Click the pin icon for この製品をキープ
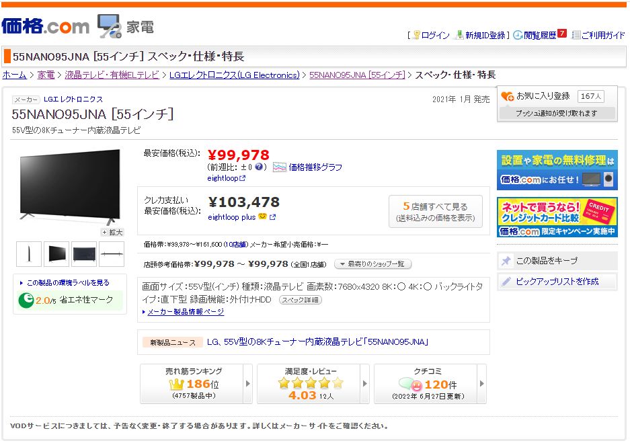Screen dimensions: 630x443 (x=506, y=261)
